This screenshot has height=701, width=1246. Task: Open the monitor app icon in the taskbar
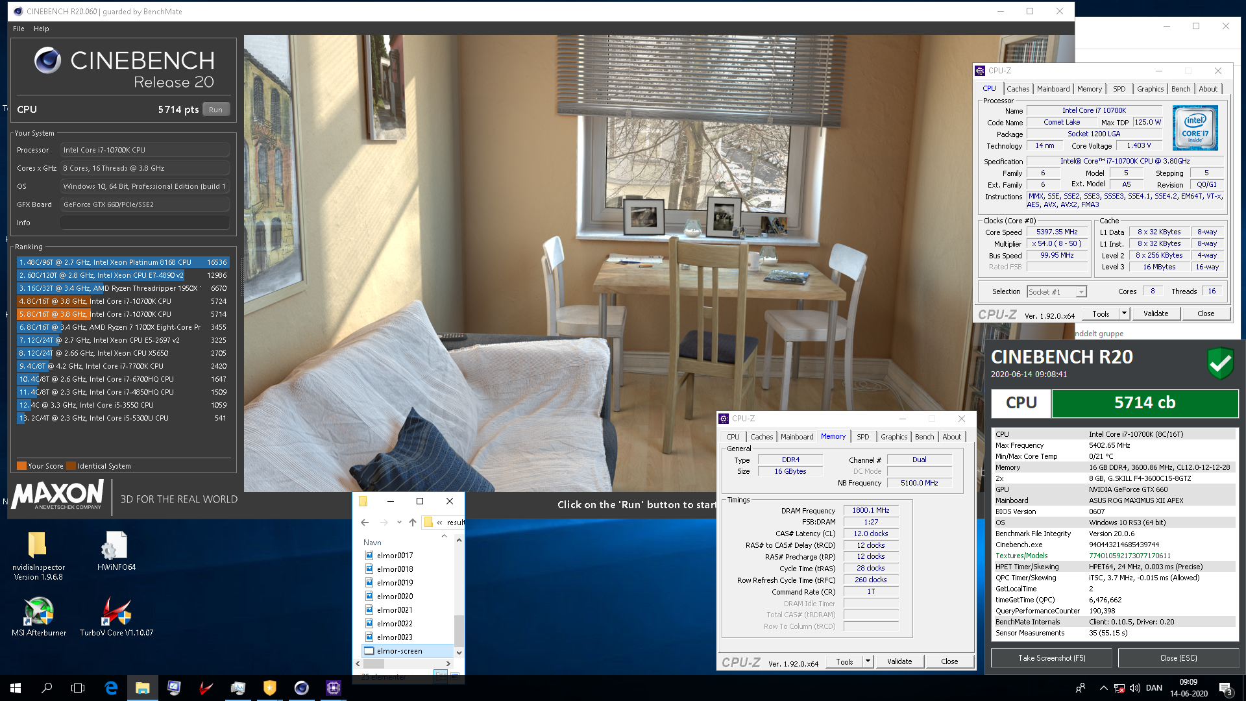175,688
